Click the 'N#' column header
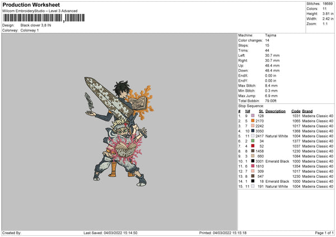The width and height of the screenshot is (336, 237). [248, 111]
